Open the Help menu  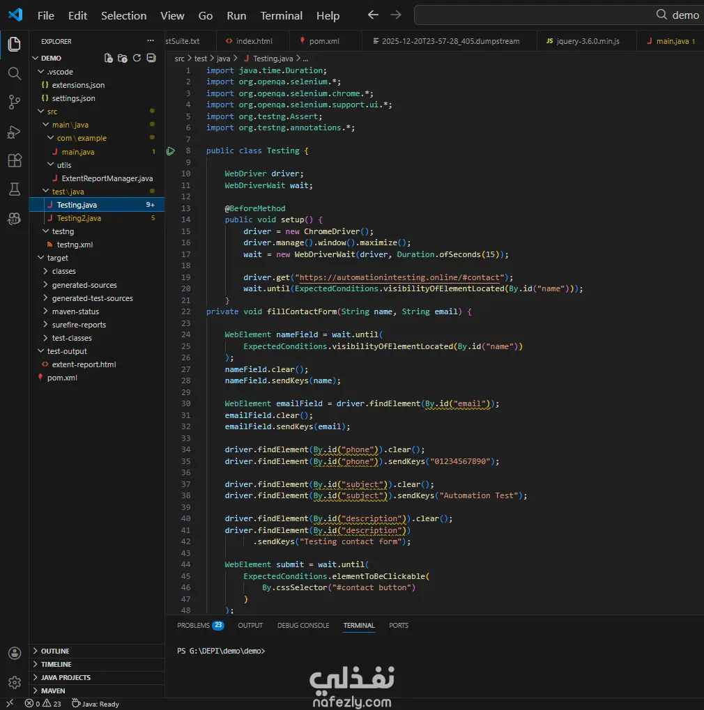328,15
